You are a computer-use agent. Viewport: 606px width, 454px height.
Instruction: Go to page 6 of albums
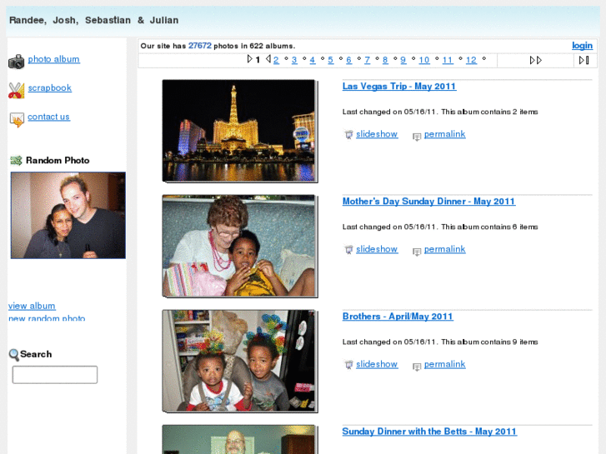pos(348,60)
